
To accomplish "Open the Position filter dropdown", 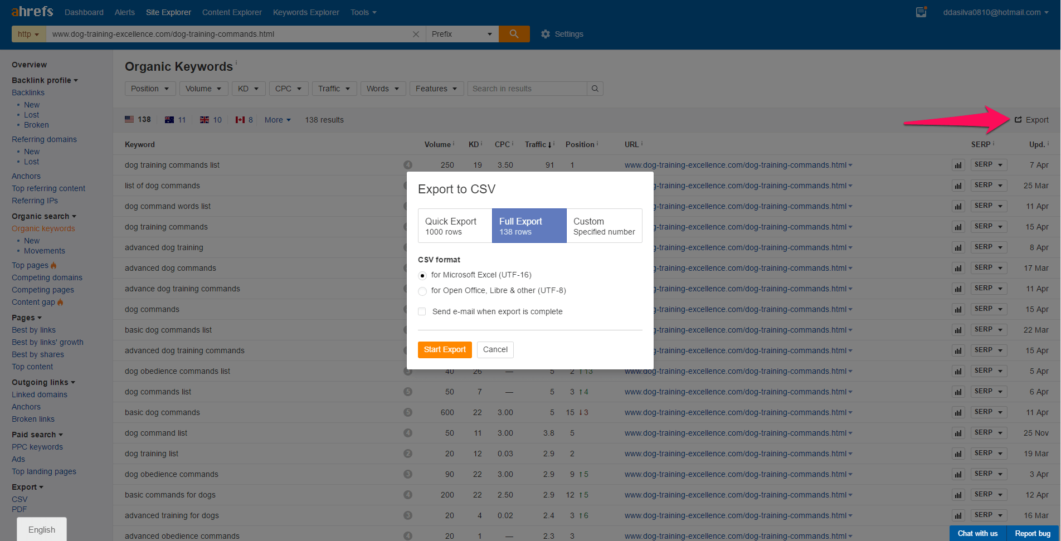I will click(150, 89).
